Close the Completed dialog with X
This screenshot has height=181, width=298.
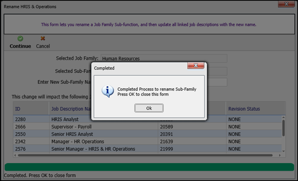(196, 65)
